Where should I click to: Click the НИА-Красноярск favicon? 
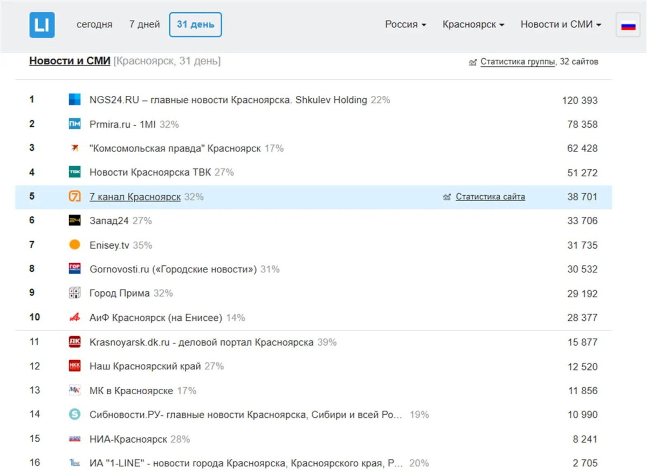(74, 439)
